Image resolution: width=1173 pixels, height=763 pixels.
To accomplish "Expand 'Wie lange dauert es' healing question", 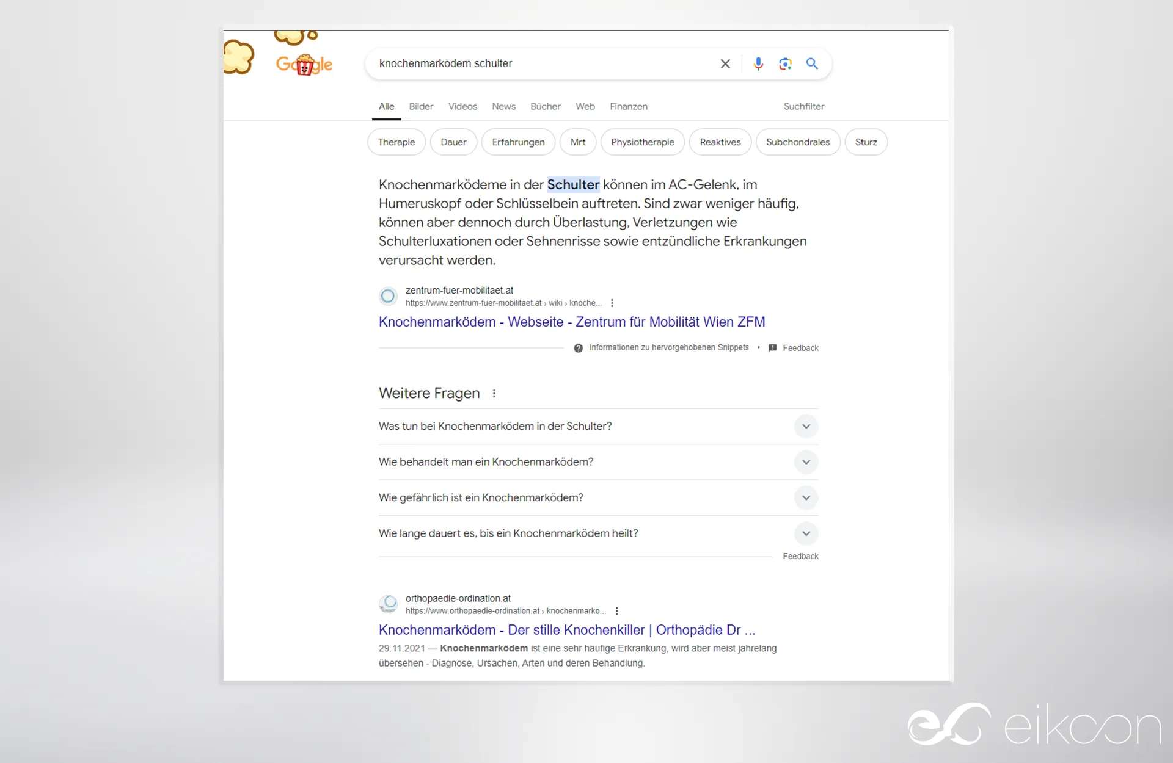I will click(806, 533).
